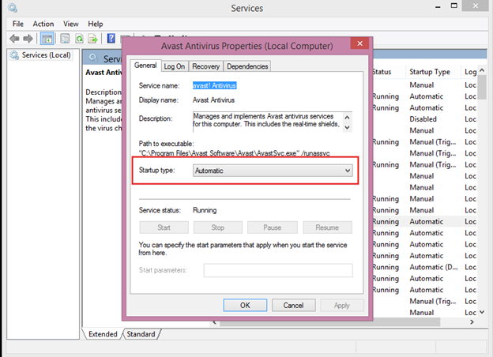Switch to the Standard view tab
The image size is (493, 357).
(x=141, y=334)
